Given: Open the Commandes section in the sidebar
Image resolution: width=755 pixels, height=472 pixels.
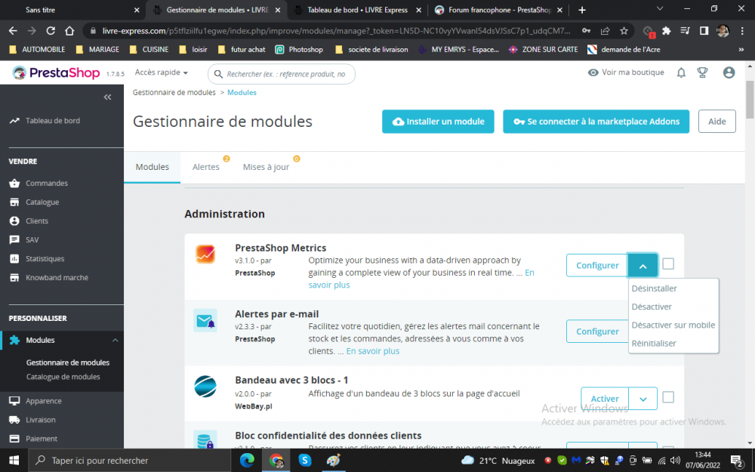Looking at the screenshot, I should [x=45, y=183].
